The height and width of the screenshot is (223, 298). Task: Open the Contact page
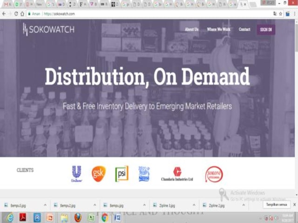[x=244, y=29]
